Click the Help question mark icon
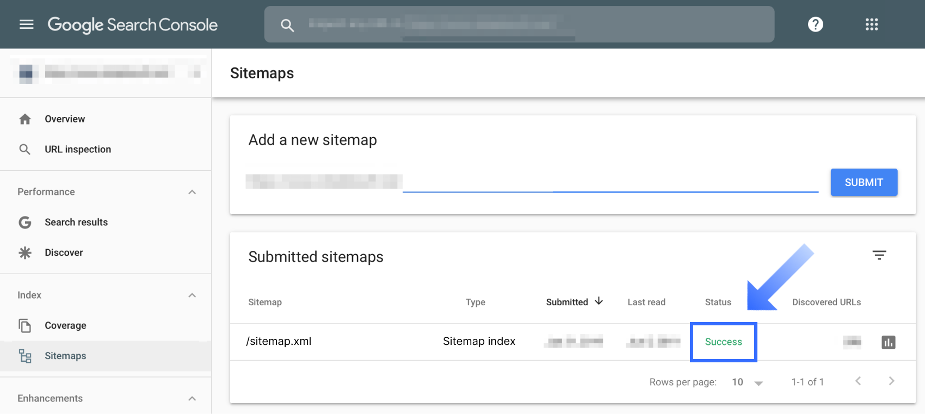The height and width of the screenshot is (414, 925). coord(815,24)
